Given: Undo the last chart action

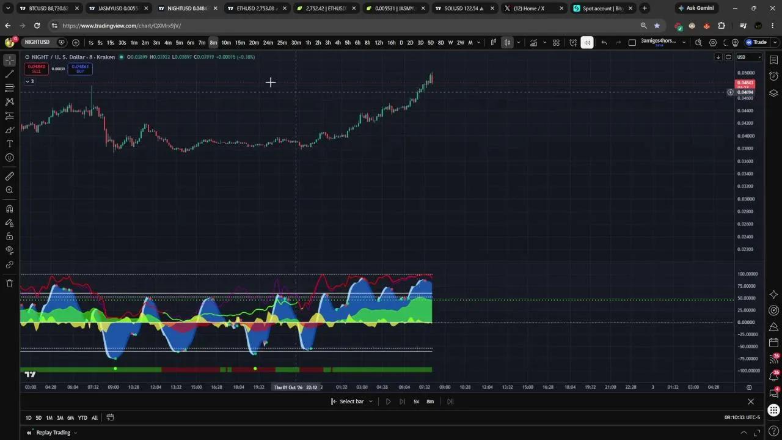Looking at the screenshot, I should pyautogui.click(x=604, y=43).
